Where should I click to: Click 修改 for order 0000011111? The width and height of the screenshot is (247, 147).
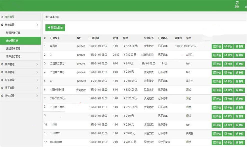pos(228,142)
